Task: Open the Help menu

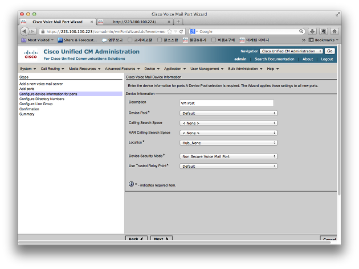Action: pos(273,69)
